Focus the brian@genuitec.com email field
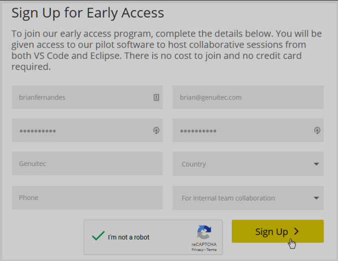The image size is (338, 261). coord(248,97)
